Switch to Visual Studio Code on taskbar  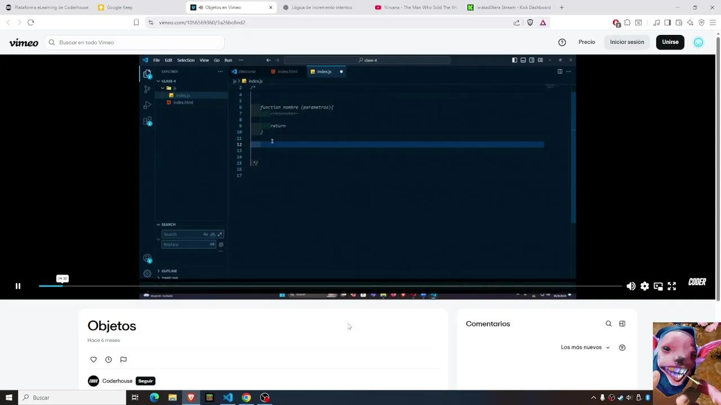tap(228, 398)
